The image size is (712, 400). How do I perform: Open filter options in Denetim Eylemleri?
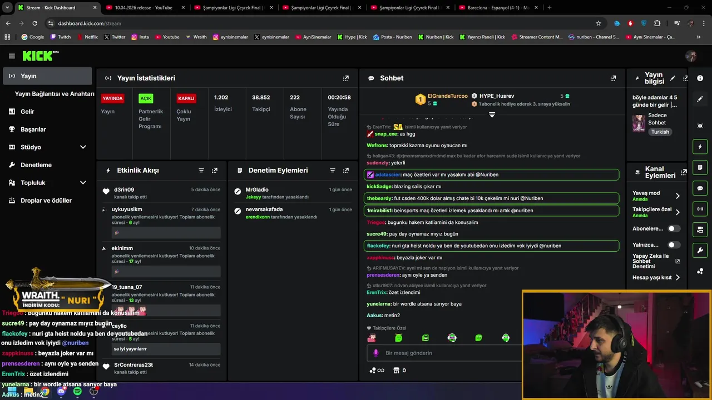(333, 171)
